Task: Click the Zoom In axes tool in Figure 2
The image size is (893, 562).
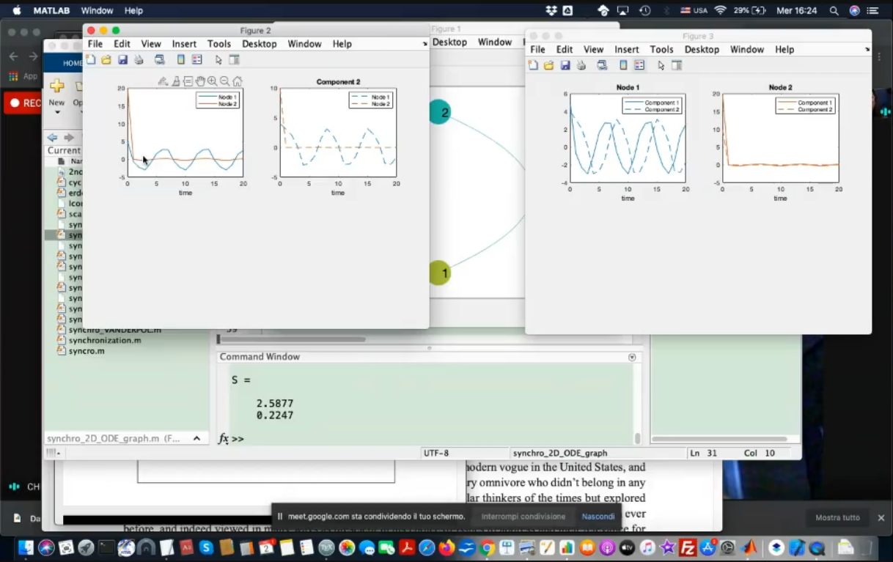Action: coord(212,81)
